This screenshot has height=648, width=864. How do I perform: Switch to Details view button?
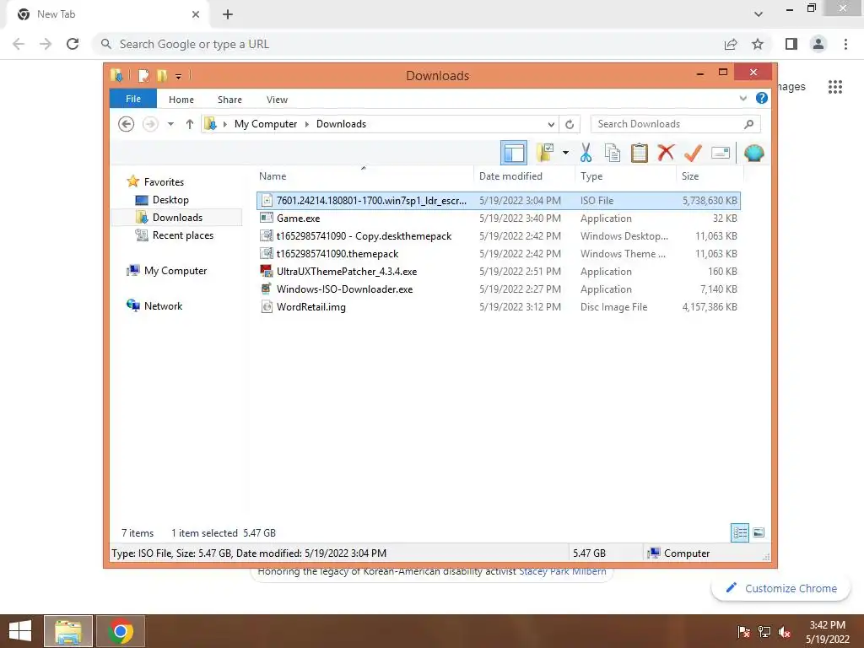(739, 532)
